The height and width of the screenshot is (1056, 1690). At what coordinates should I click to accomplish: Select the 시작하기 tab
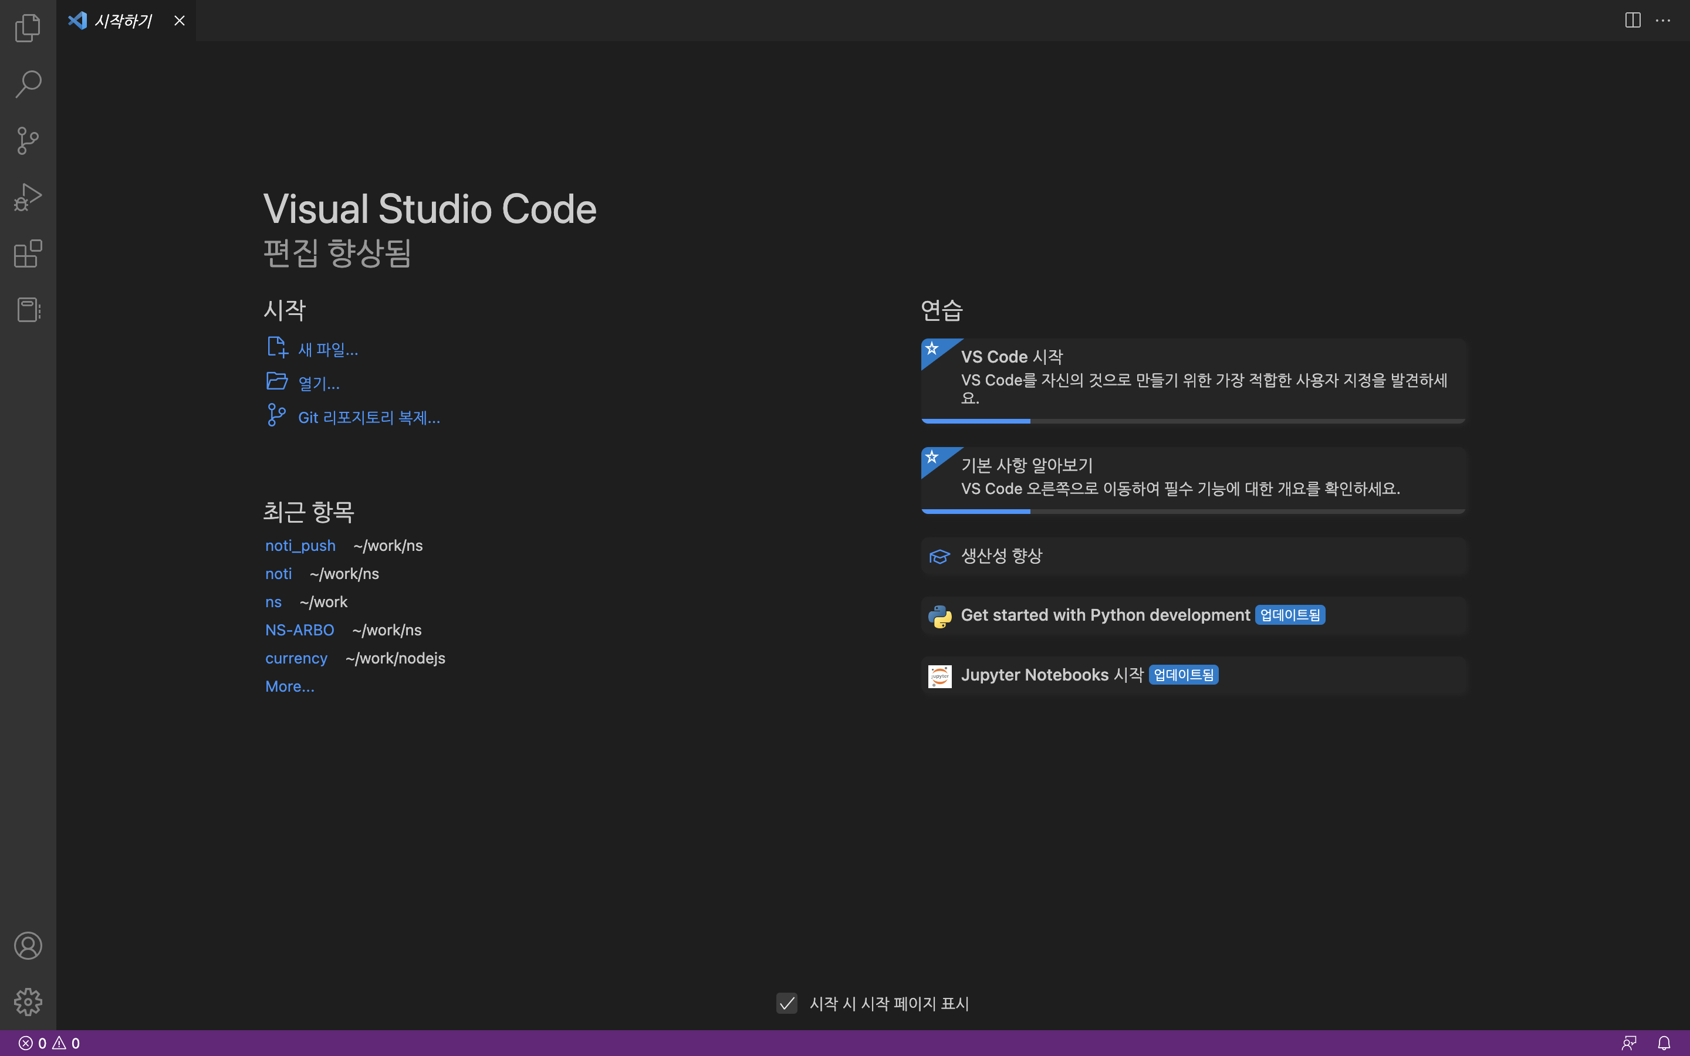tap(123, 21)
